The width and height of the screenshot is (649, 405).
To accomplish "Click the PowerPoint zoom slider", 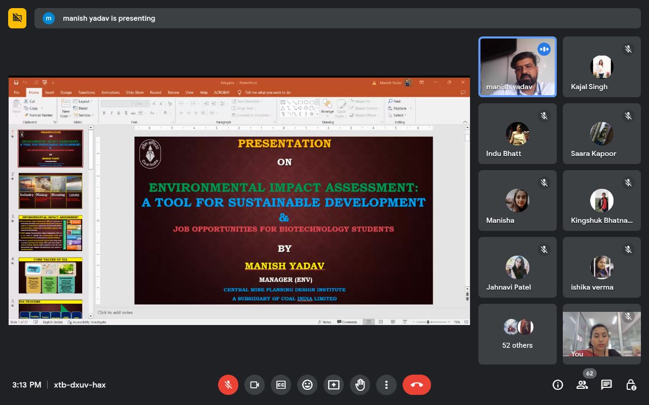I will point(429,322).
